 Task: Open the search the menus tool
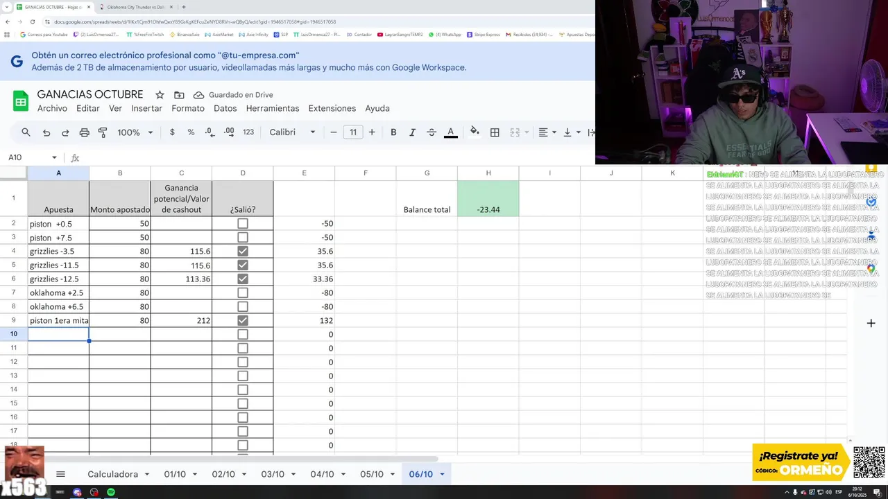26,132
